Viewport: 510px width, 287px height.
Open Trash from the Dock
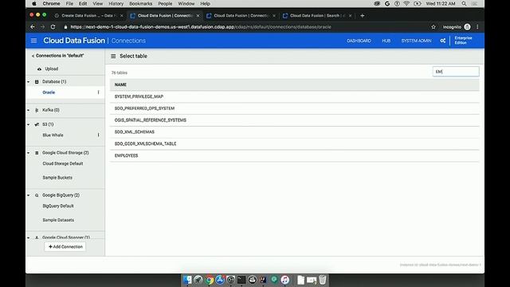(322, 280)
